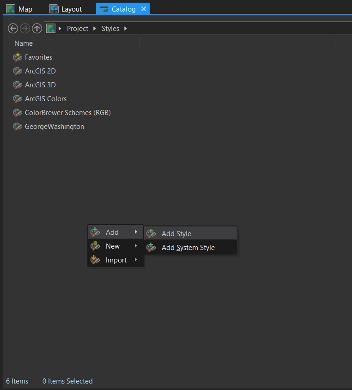Click the GeorgeWashington style palette icon
Viewport: 352px width, 390px height.
coord(18,127)
